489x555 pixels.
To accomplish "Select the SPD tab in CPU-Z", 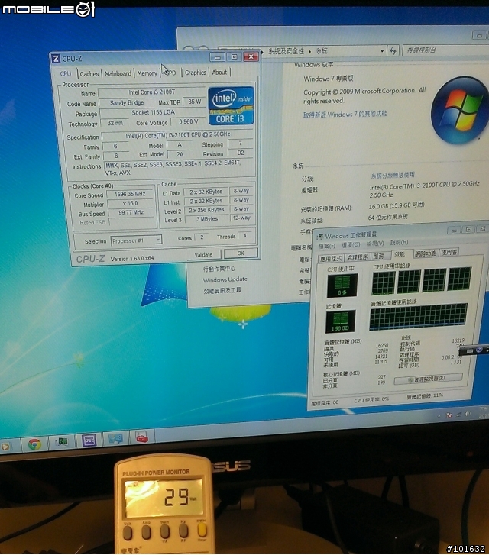I will click(171, 73).
